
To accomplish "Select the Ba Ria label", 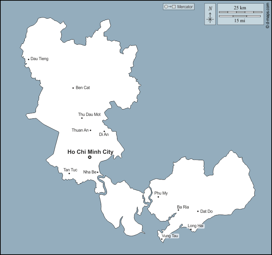I will tap(183, 207).
